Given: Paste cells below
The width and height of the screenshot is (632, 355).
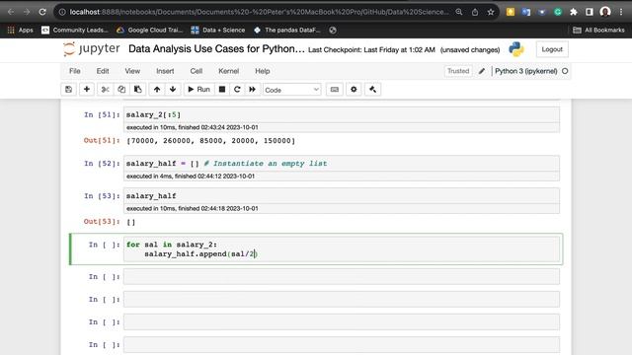Looking at the screenshot, I should pyautogui.click(x=138, y=90).
